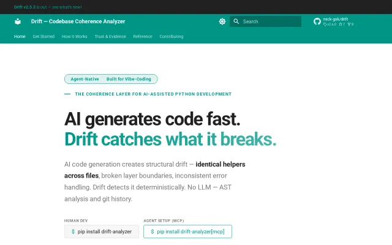
Task: Open the GitHub repository mick-gsk/drift
Action: 334,21
